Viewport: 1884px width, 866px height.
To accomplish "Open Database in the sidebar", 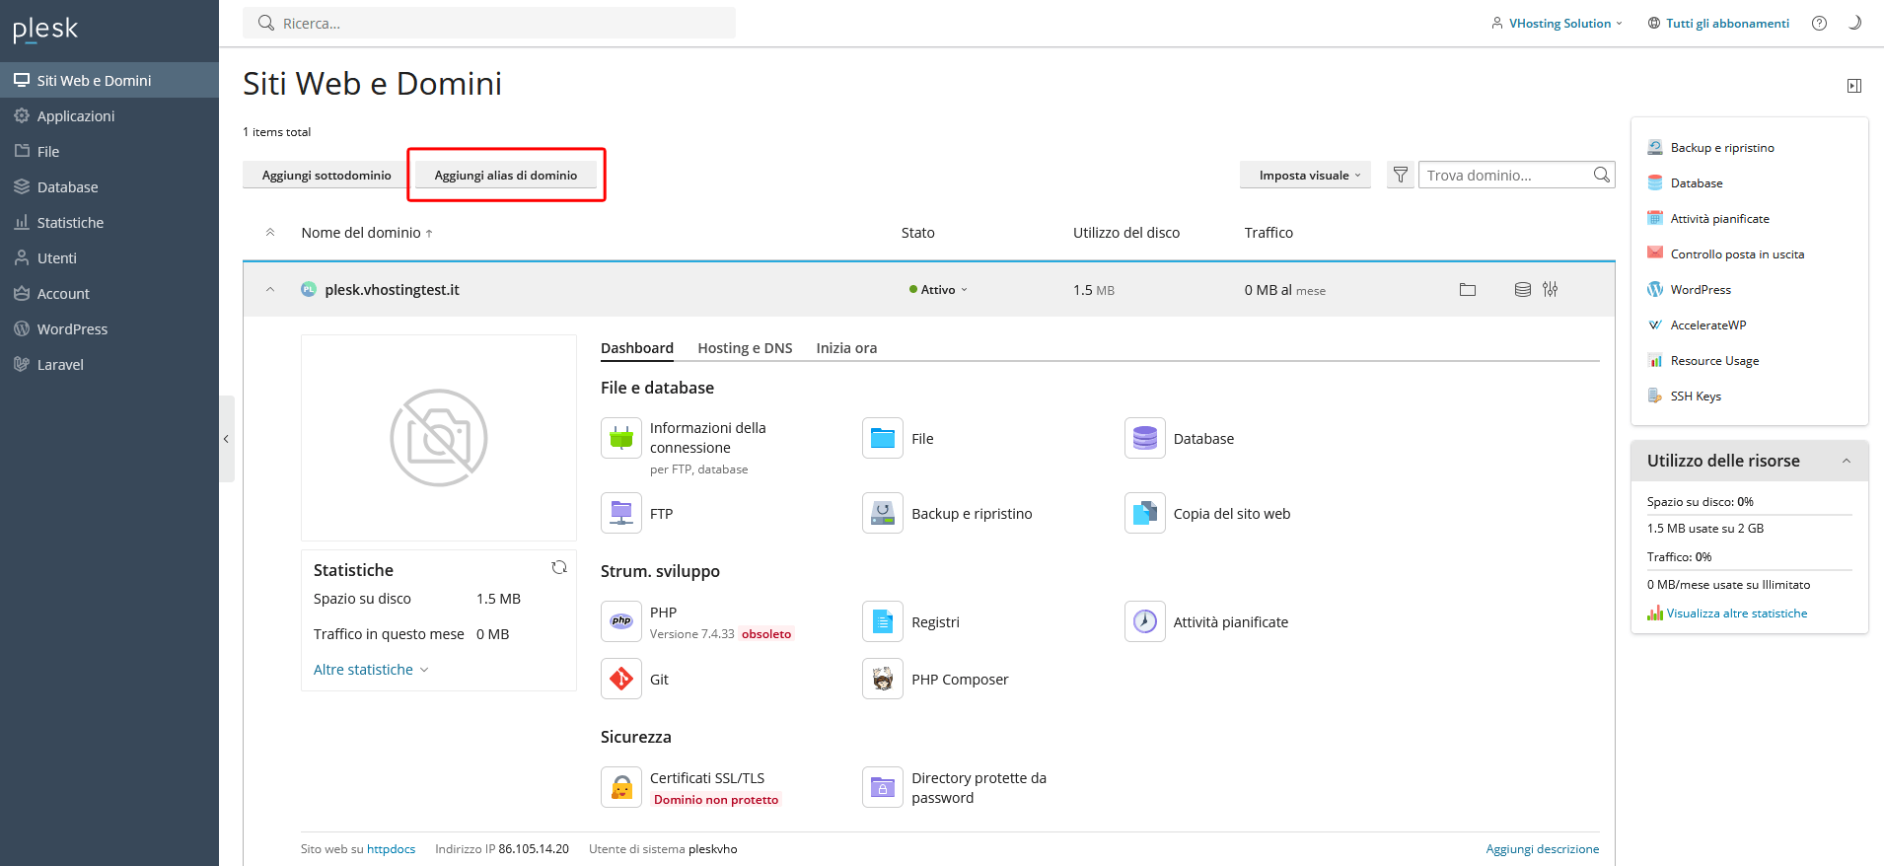I will (x=109, y=186).
